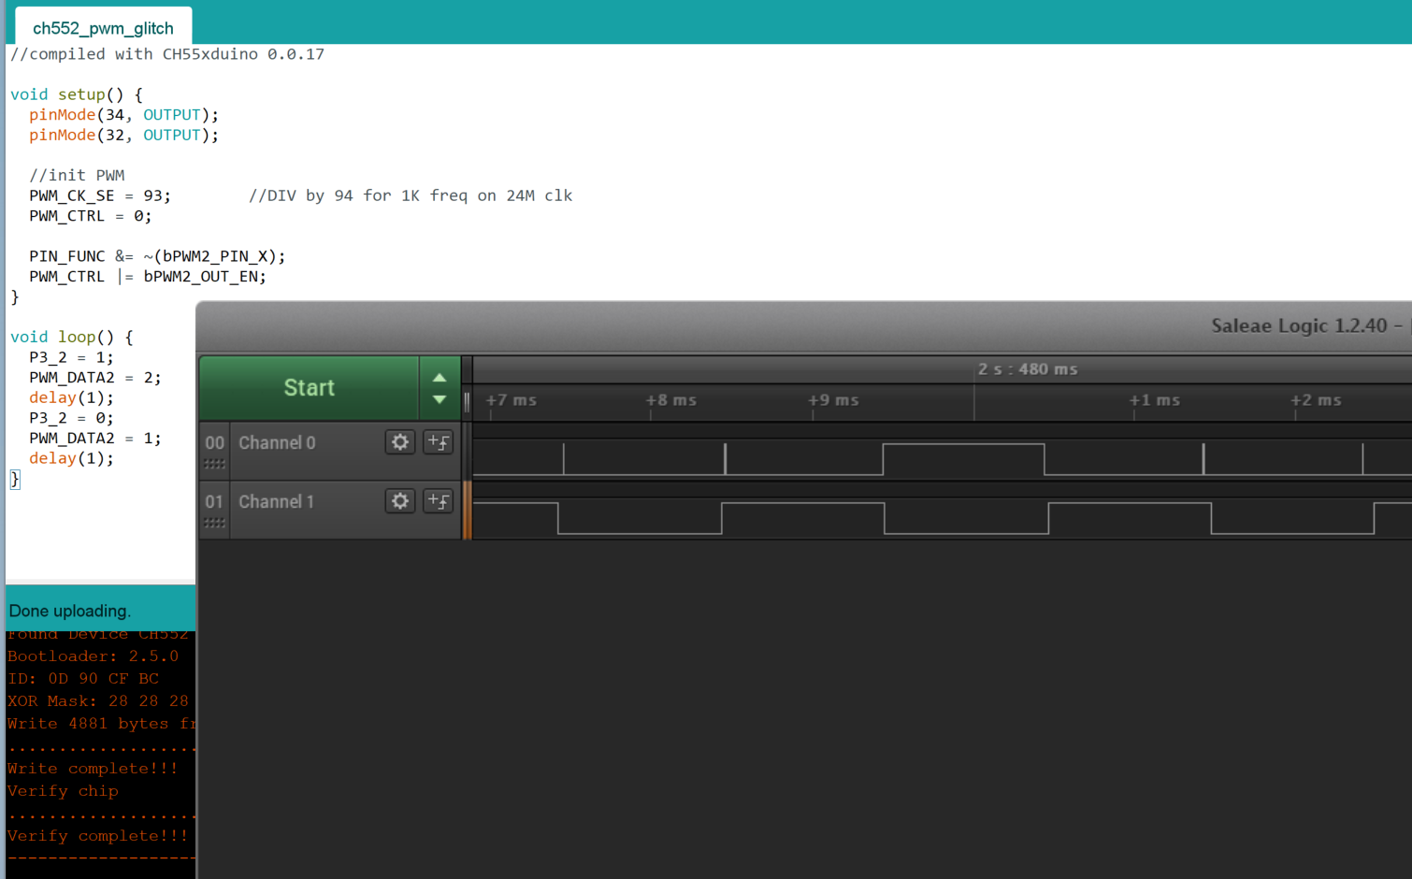Open Channel 0 settings gear

click(400, 442)
